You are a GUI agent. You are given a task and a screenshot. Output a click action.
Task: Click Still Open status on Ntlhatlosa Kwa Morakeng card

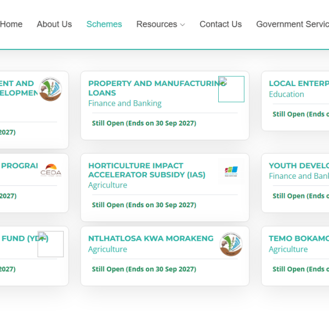[144, 269]
